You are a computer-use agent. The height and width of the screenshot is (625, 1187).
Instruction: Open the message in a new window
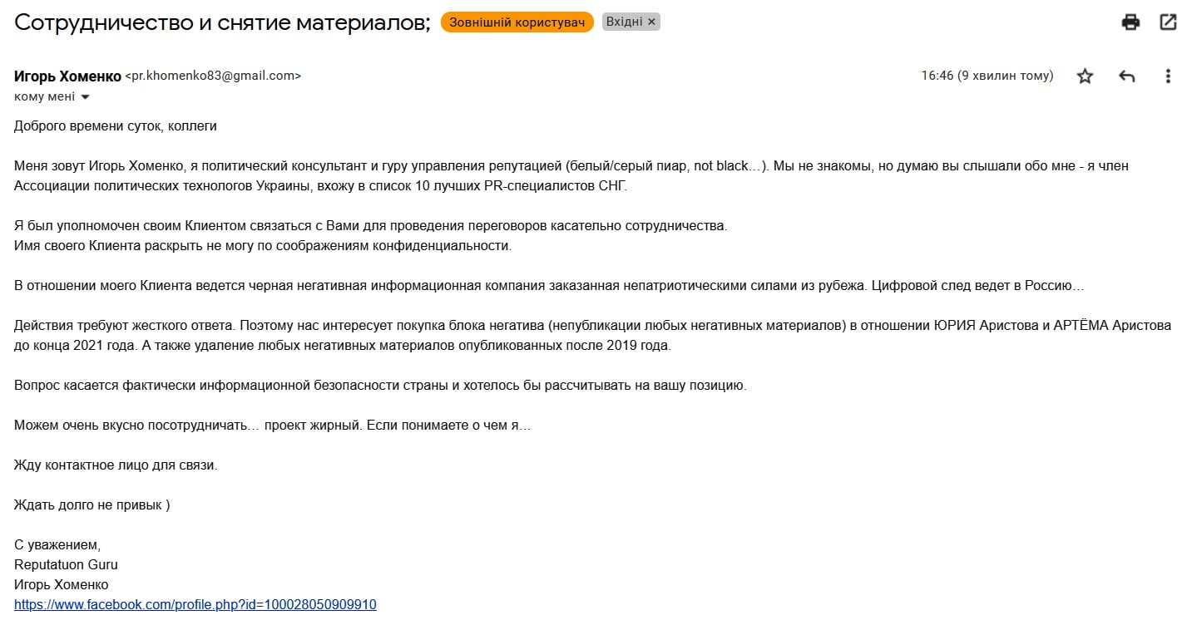pos(1168,22)
